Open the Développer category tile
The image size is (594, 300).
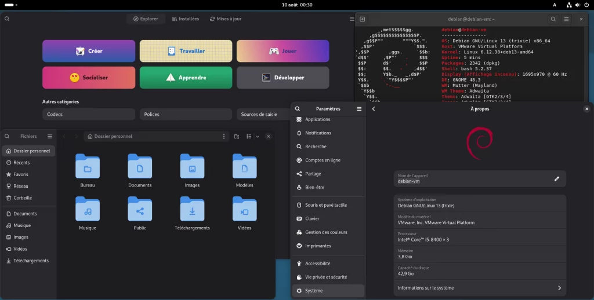282,78
